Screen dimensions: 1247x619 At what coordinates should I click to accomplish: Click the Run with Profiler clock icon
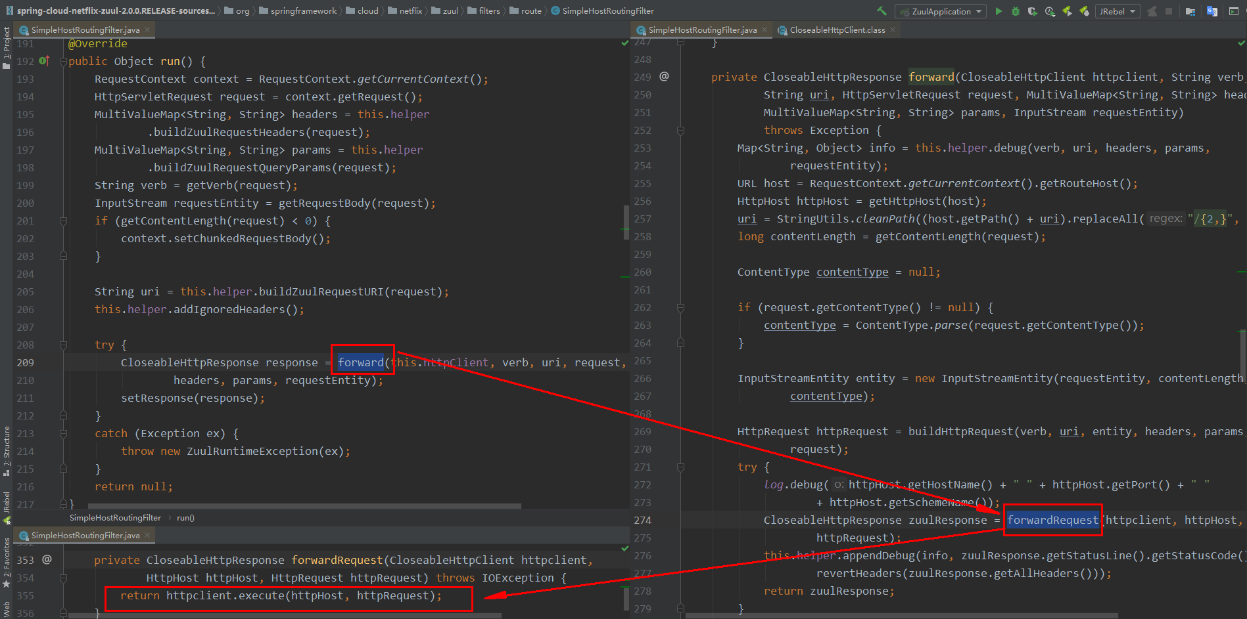(x=1050, y=11)
